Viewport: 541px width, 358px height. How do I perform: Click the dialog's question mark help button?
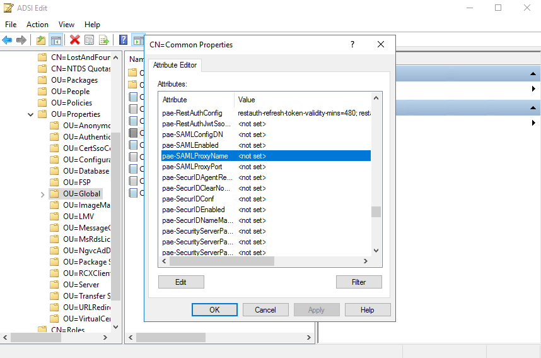pyautogui.click(x=352, y=44)
